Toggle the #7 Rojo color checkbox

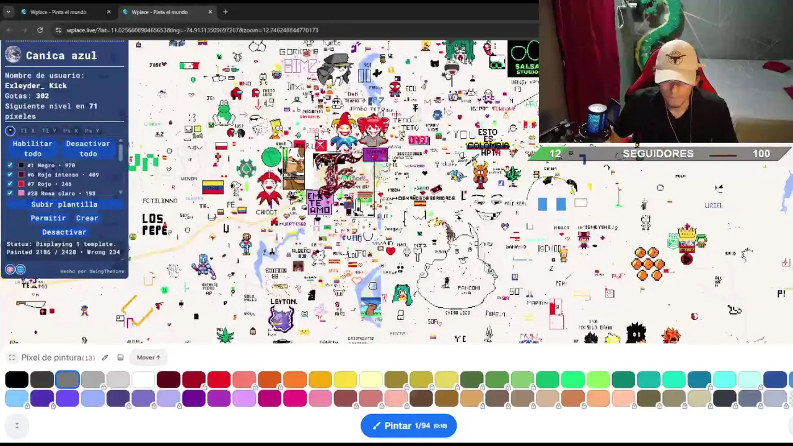10,184
